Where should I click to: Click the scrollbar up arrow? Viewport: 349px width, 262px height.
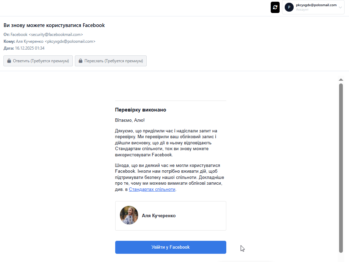[x=341, y=80]
